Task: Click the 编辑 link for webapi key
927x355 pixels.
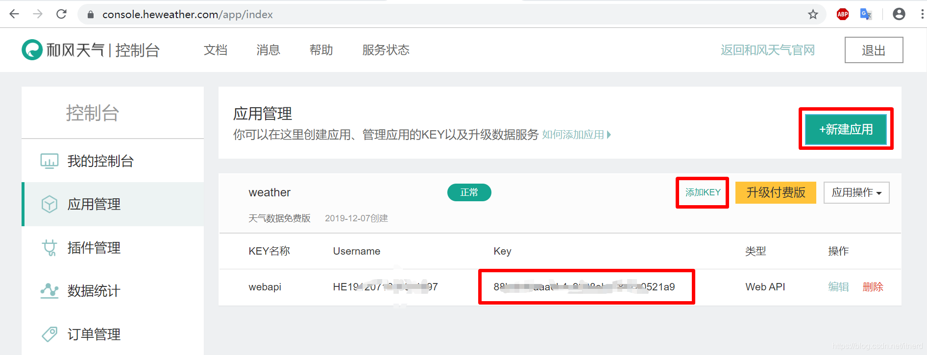Action: (838, 287)
